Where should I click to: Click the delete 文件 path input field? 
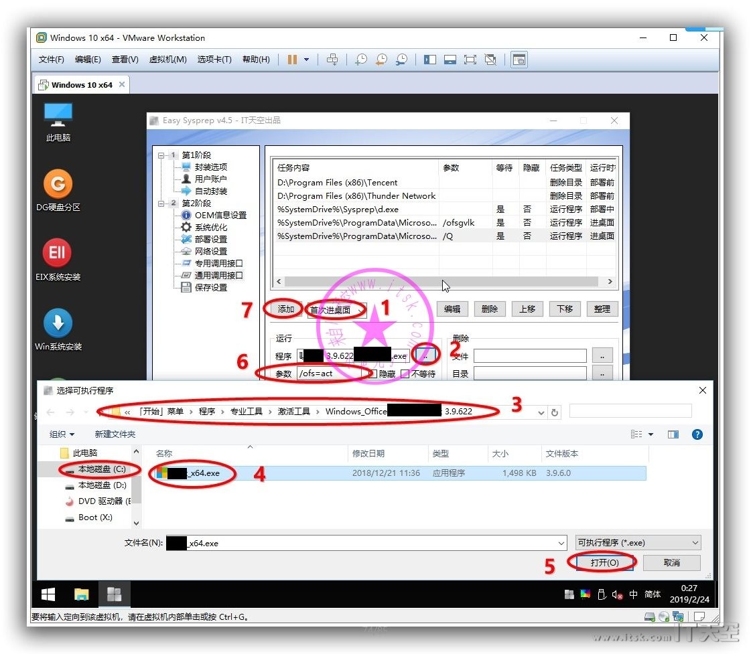click(x=530, y=356)
